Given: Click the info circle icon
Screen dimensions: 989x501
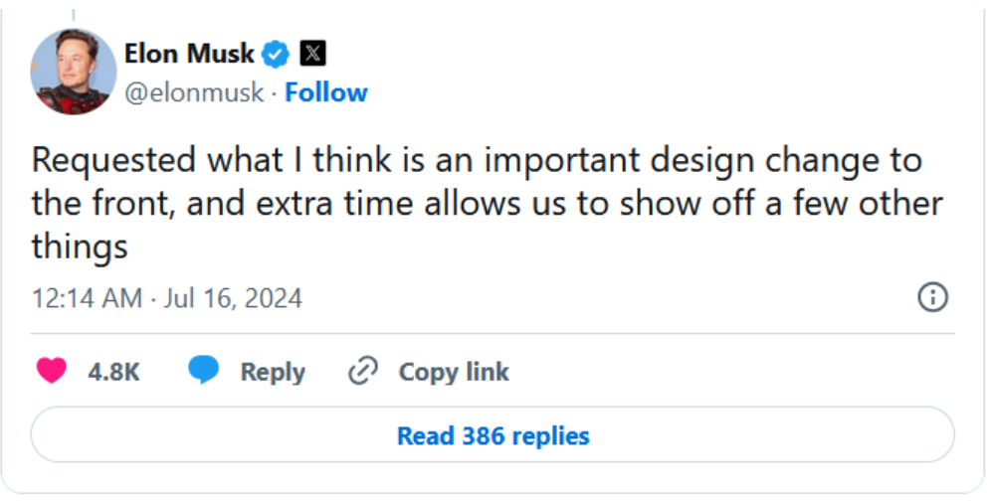Looking at the screenshot, I should [x=932, y=297].
